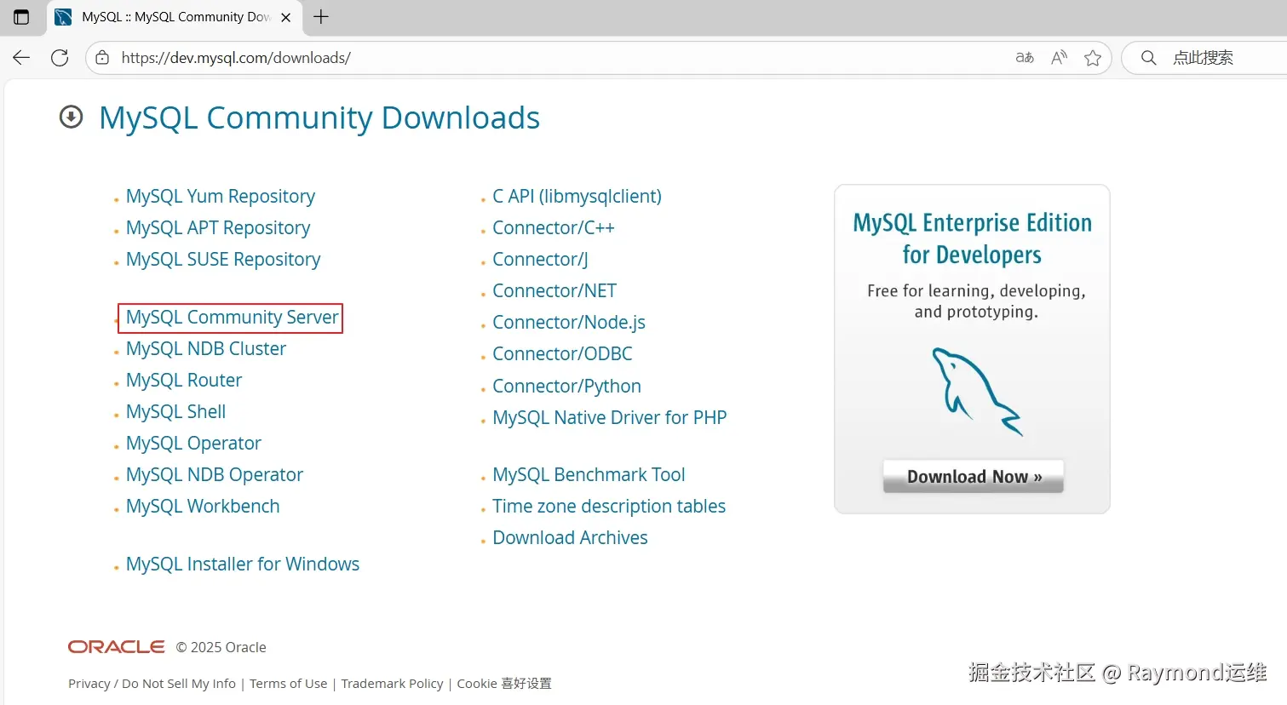Close the MySQL Community Downloads tab
The height and width of the screenshot is (705, 1287).
click(x=286, y=17)
